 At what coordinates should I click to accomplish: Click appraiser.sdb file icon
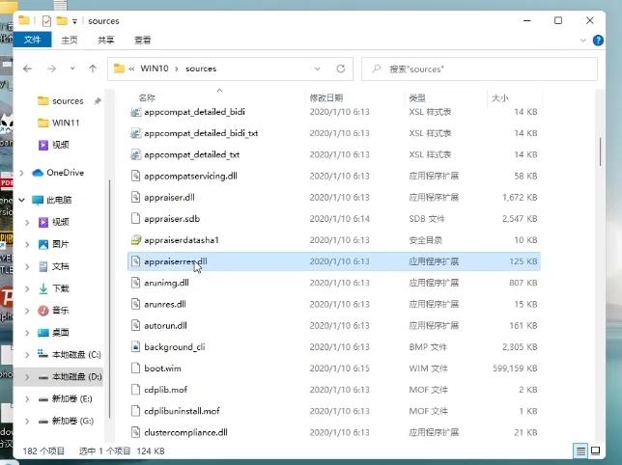[x=135, y=219]
